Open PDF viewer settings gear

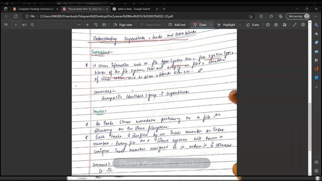[x=303, y=25]
